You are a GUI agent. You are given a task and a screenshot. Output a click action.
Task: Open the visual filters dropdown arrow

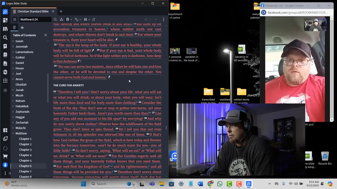coord(72,19)
